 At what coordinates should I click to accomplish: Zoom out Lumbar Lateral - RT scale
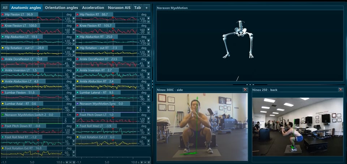click(x=149, y=99)
